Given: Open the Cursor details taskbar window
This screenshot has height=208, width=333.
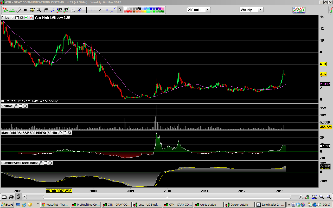Looking at the screenshot, I should [239, 205].
